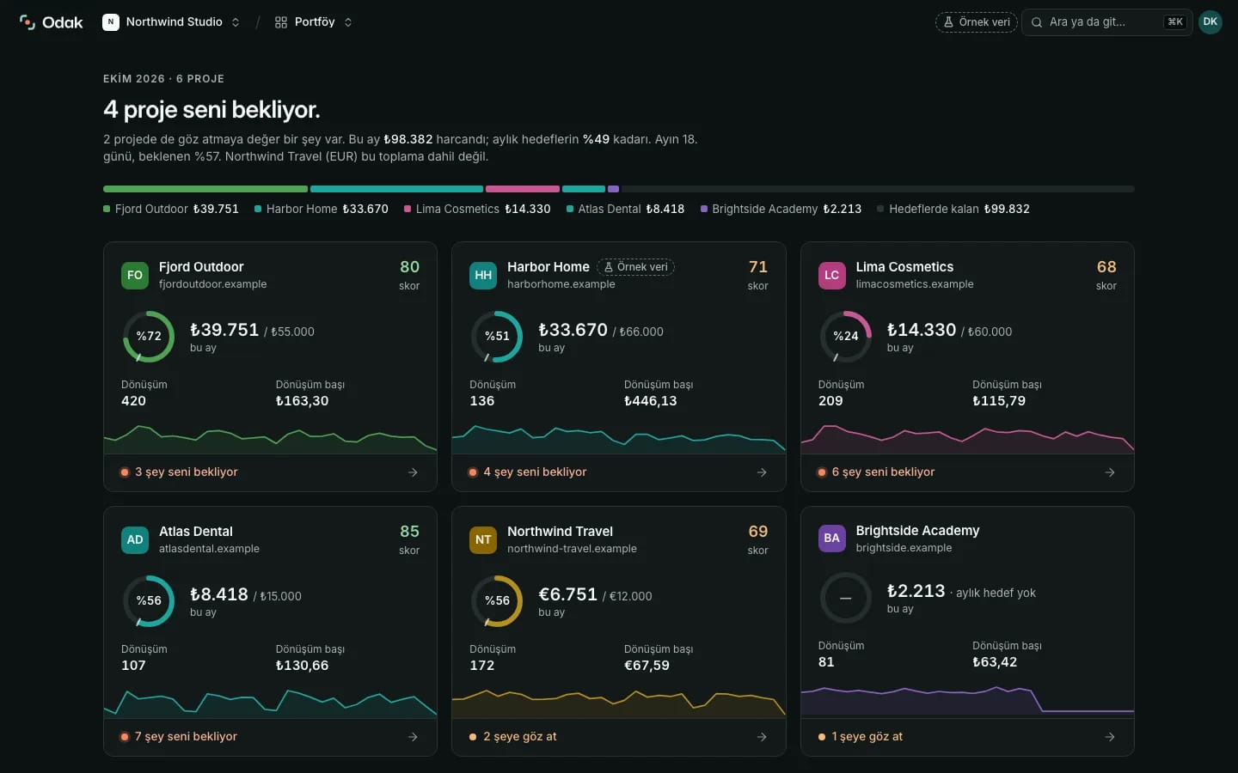Click the score 69 on Northwind Travel card
This screenshot has width=1238, height=773.
click(x=758, y=532)
